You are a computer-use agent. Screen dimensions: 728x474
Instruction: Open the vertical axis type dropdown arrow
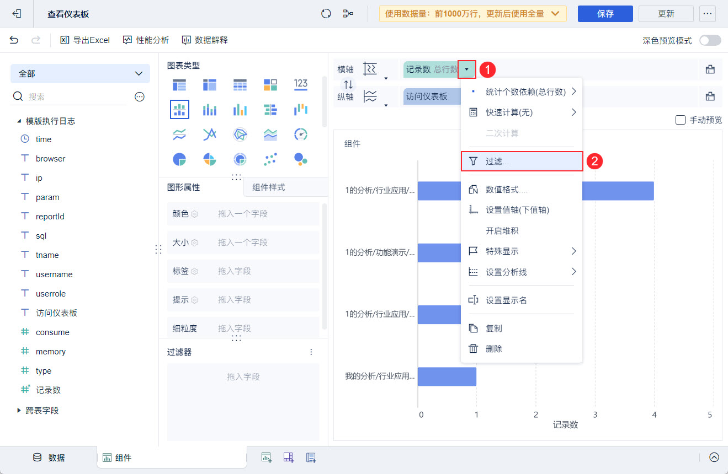(x=386, y=105)
